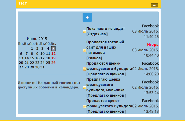185x121 pixels.
Task: Click the note icon beside Предлагаю щенка французского
Action: pyautogui.click(x=84, y=88)
